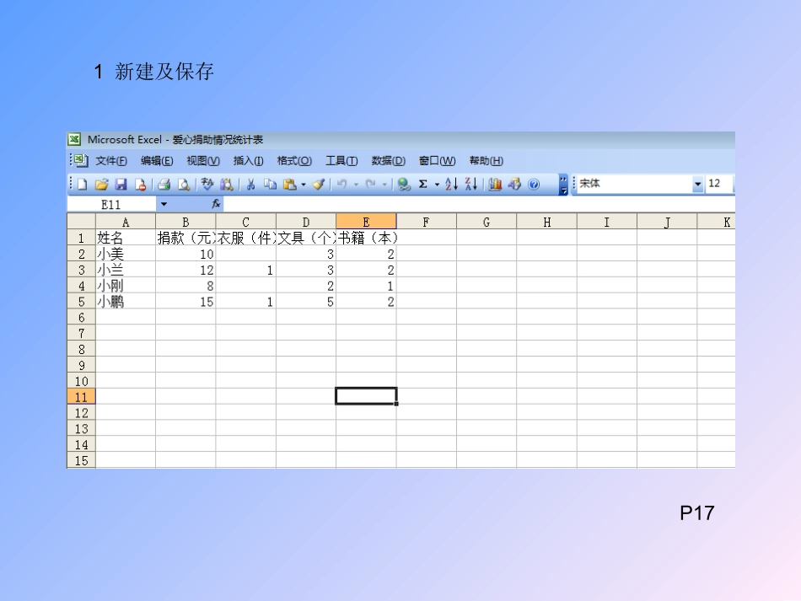Open the 文件(F) menu
This screenshot has height=601, width=801.
110,161
